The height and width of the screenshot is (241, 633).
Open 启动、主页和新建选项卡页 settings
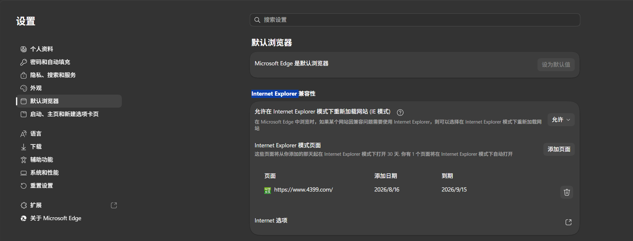[x=69, y=114]
